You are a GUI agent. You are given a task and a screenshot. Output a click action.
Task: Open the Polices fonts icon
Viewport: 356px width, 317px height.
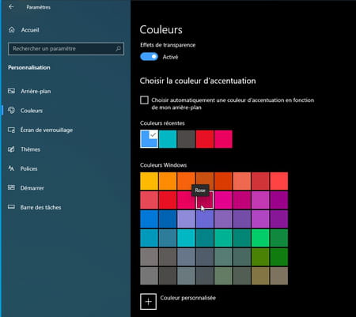11,168
